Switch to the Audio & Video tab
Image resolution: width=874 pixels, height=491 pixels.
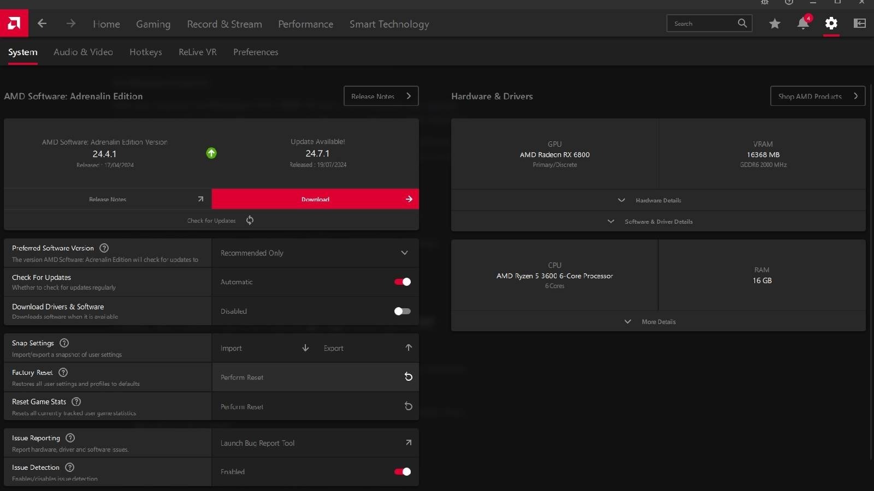pos(83,52)
